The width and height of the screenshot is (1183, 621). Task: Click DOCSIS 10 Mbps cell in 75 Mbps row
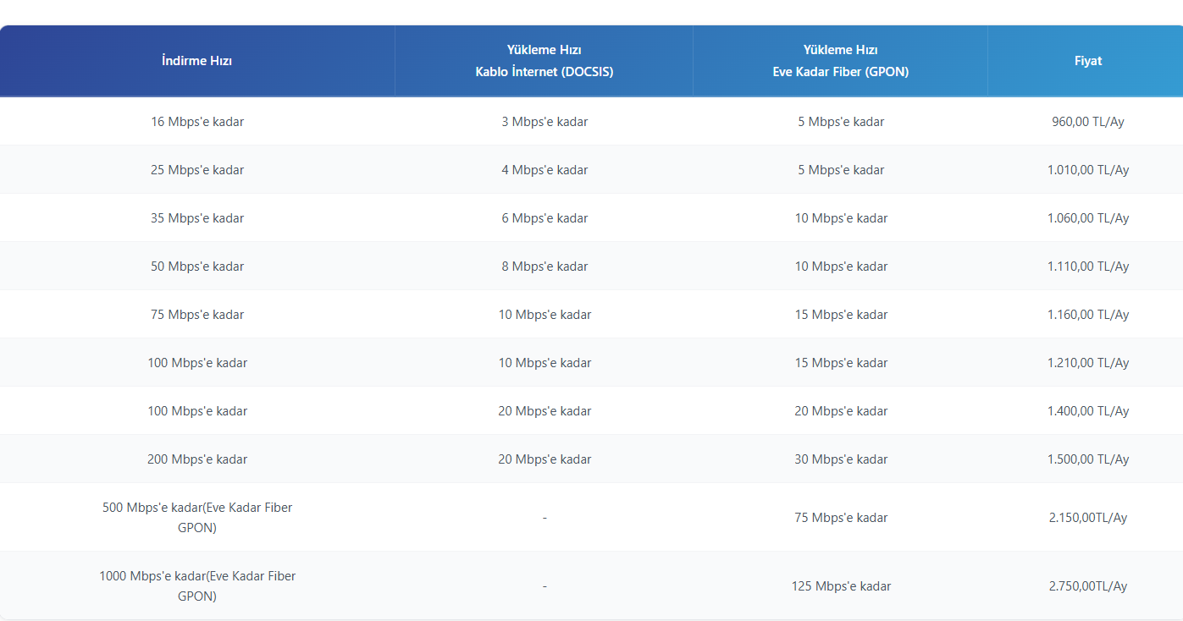545,315
